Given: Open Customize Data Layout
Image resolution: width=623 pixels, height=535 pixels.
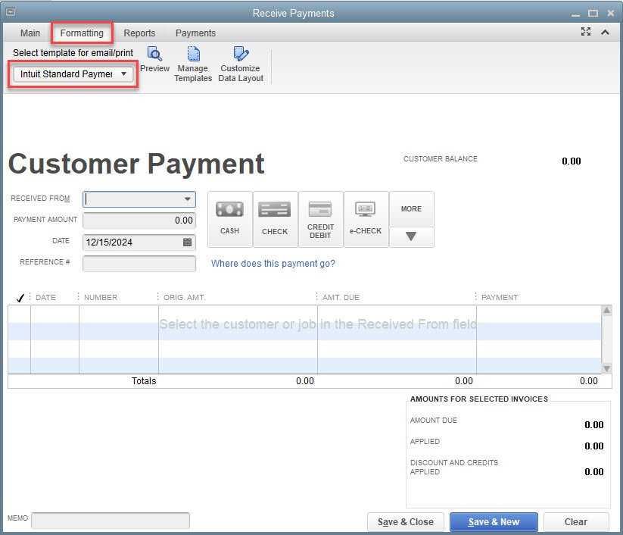Looking at the screenshot, I should [241, 64].
